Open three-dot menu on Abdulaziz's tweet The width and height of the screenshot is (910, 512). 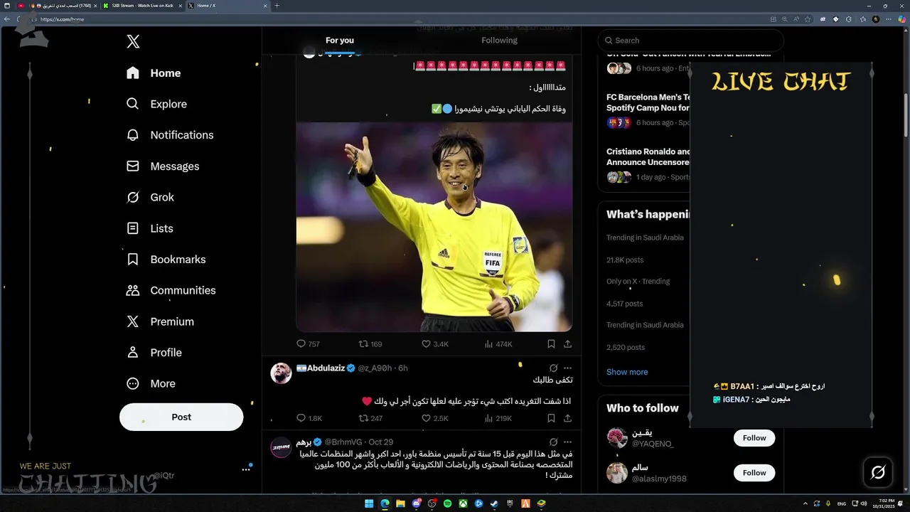click(x=567, y=368)
